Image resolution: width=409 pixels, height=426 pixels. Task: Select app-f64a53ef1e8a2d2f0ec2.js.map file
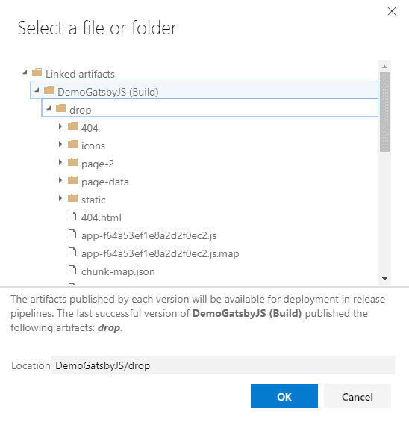pyautogui.click(x=160, y=253)
